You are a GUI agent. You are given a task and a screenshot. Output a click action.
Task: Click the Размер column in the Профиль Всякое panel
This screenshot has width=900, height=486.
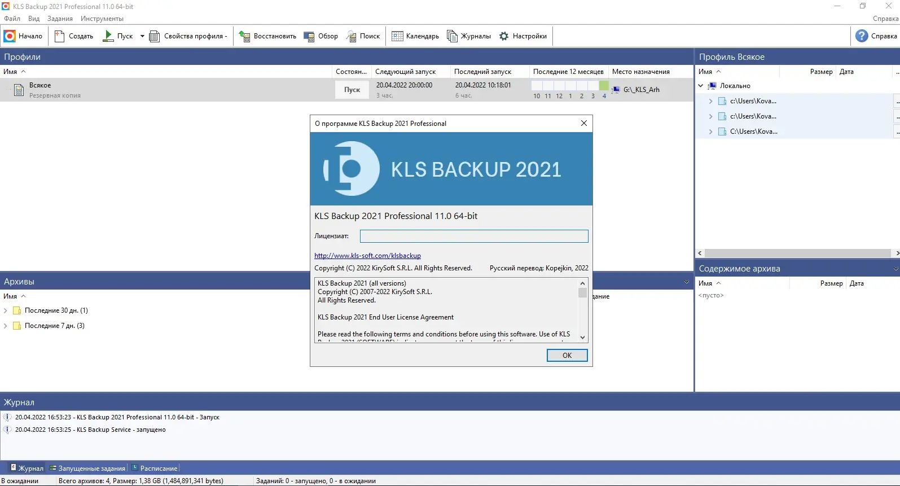pyautogui.click(x=821, y=72)
